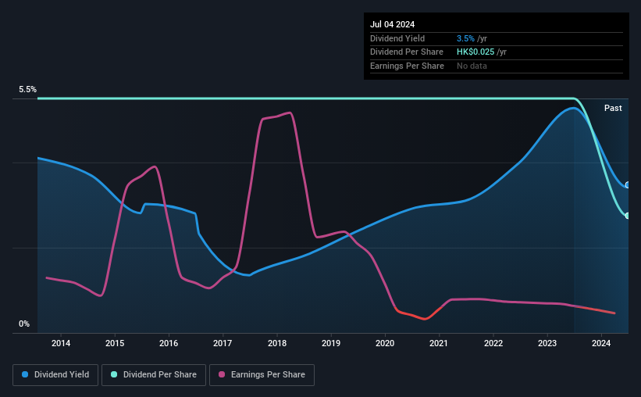
Task: Click the 3.5% Dividend Yield value
Action: pyautogui.click(x=465, y=38)
